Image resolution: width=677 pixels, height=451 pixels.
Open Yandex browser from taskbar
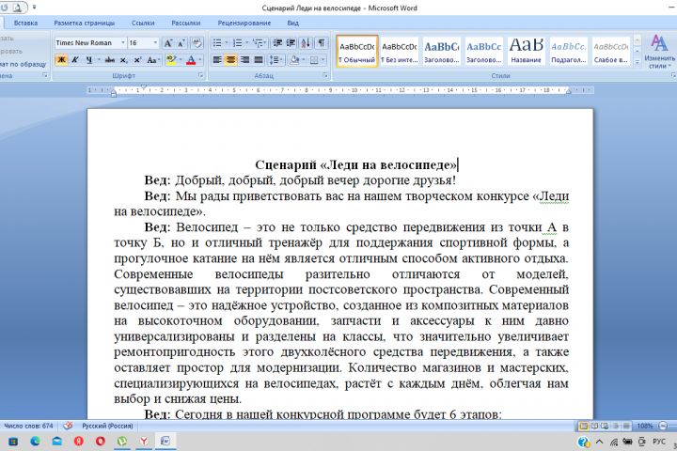(x=144, y=441)
